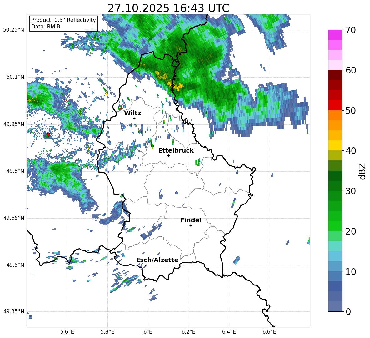Click the 6.6°E longitude label
The image size is (370, 338).
(x=269, y=332)
